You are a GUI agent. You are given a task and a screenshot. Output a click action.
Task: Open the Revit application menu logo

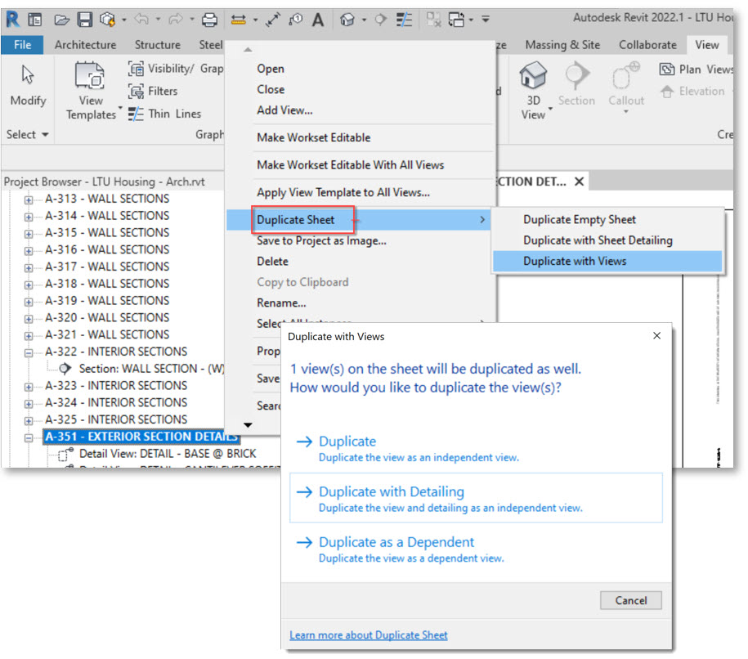(x=12, y=19)
